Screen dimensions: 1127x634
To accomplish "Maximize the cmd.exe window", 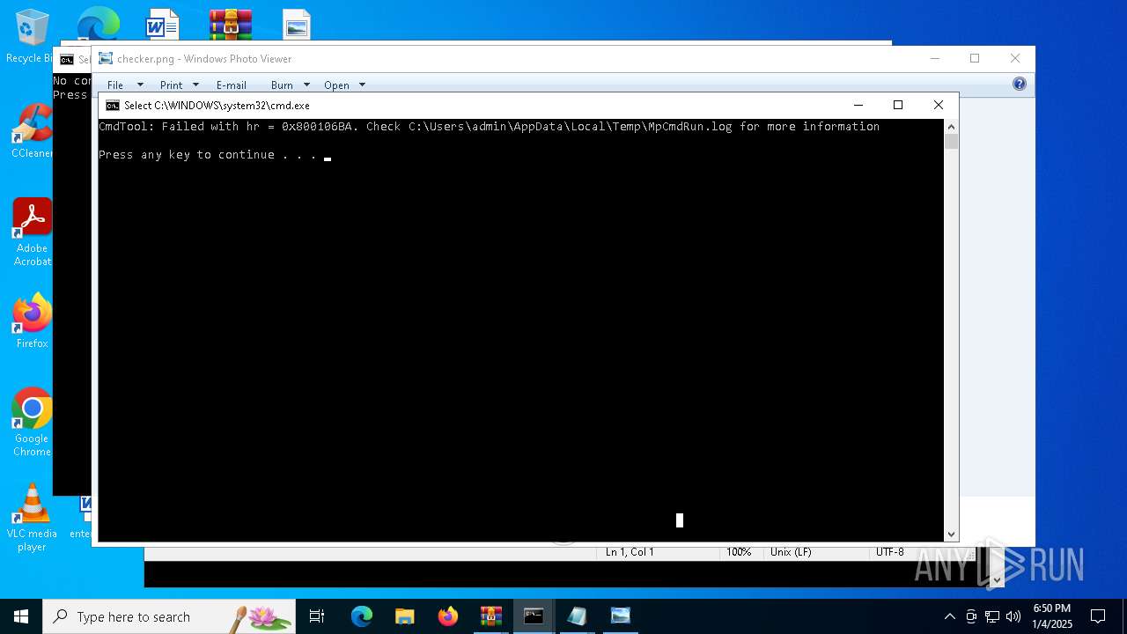I will click(x=898, y=105).
